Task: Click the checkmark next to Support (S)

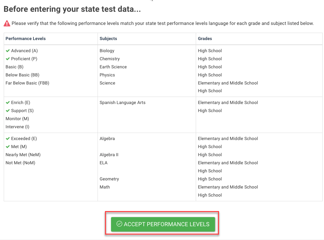Action: pos(8,111)
